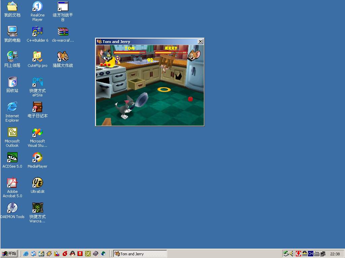This screenshot has width=345, height=258.
Task: Click Tom's portrait in the game
Action: pyautogui.click(x=106, y=56)
